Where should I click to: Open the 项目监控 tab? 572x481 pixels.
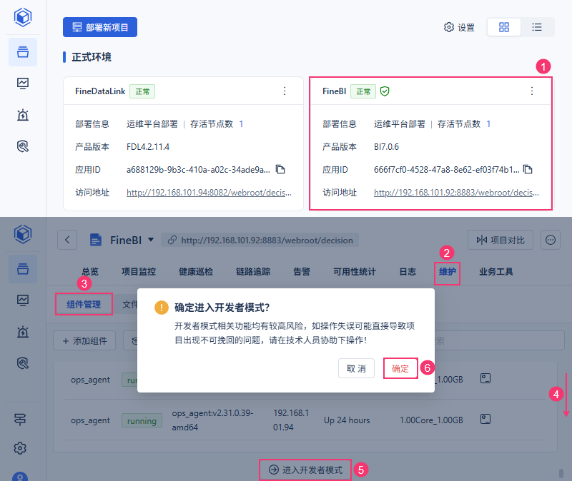tap(139, 272)
